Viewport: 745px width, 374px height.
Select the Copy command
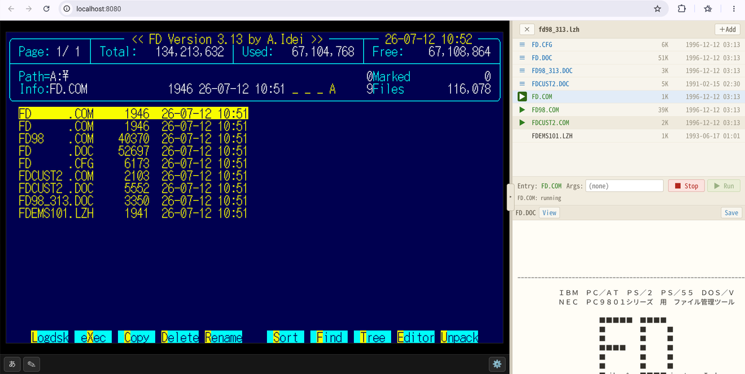click(137, 337)
